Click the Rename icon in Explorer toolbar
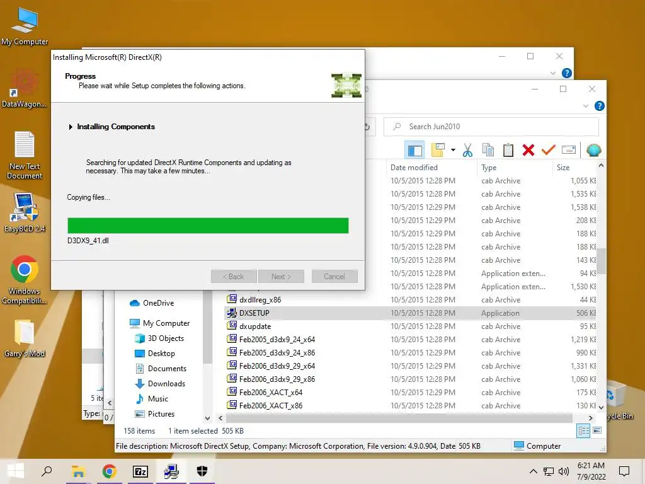Image resolution: width=645 pixels, height=484 pixels. tap(569, 150)
